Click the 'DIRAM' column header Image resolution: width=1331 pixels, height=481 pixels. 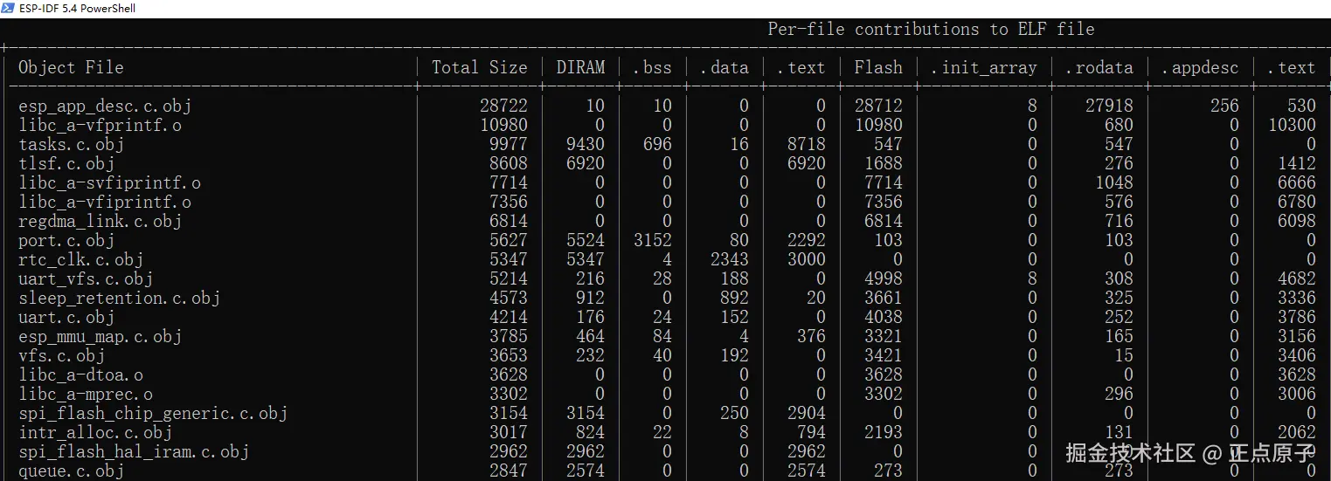pyautogui.click(x=580, y=67)
